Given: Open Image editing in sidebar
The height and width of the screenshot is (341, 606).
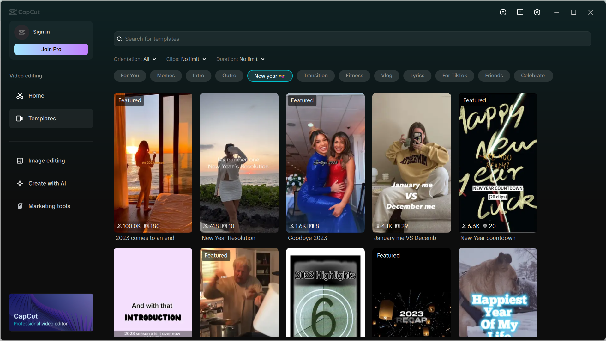Looking at the screenshot, I should coord(51,161).
